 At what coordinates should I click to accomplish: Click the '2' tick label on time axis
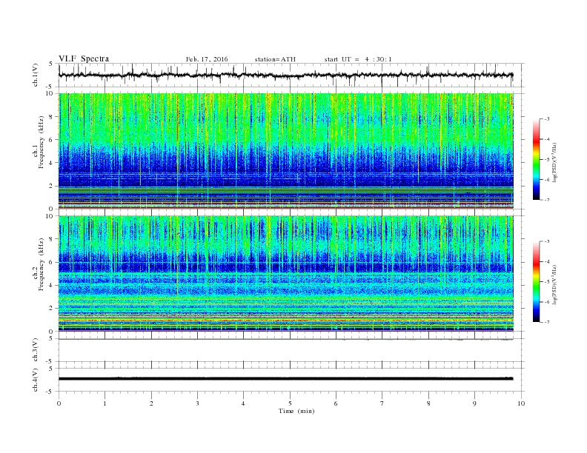click(x=151, y=403)
